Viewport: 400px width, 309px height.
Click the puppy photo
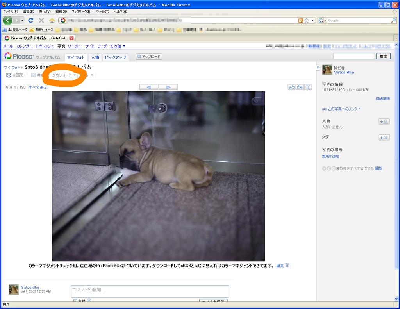tap(159, 176)
